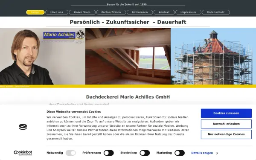Open the Home menu item

point(35,12)
